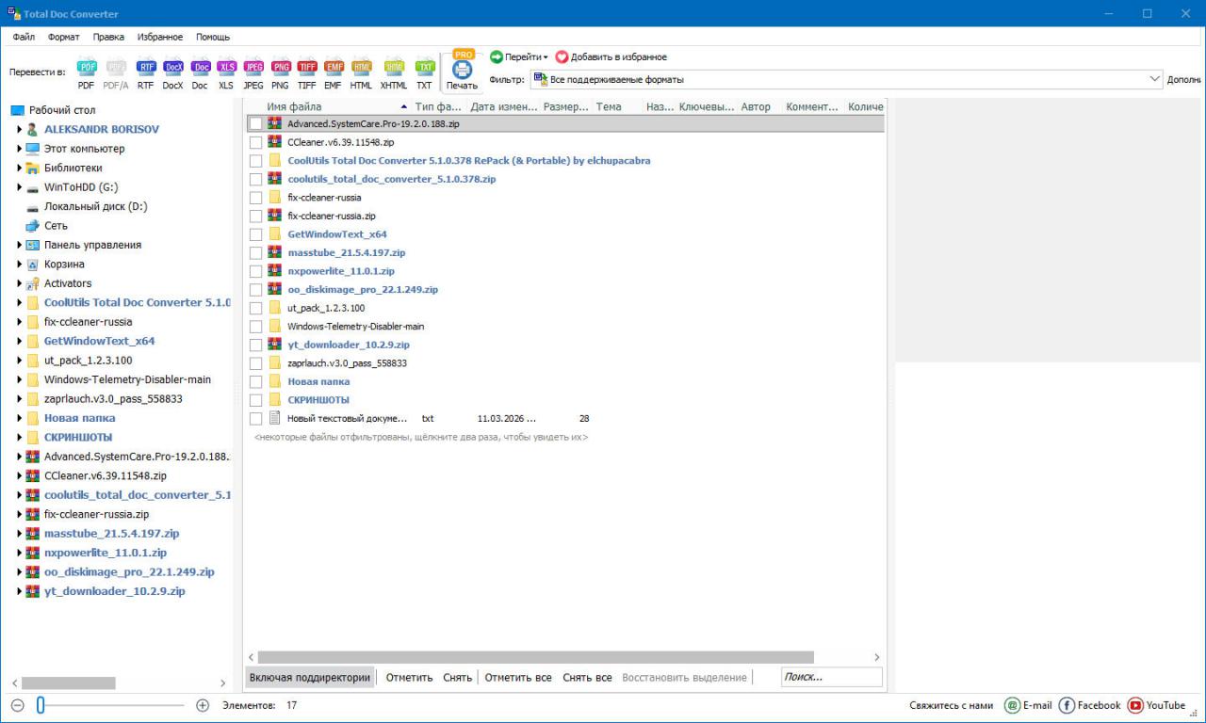1206x723 pixels.
Task: Click the HTML conversion icon
Action: pyautogui.click(x=361, y=68)
